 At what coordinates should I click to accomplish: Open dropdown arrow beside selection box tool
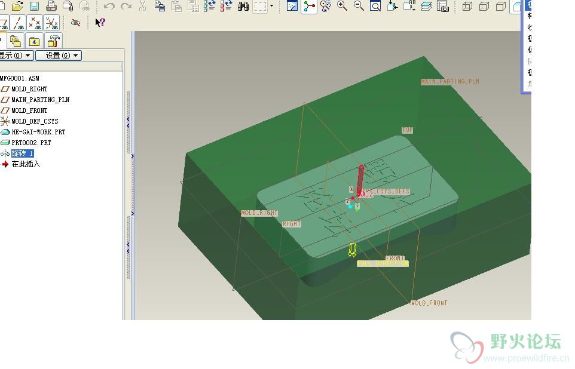pyautogui.click(x=271, y=6)
